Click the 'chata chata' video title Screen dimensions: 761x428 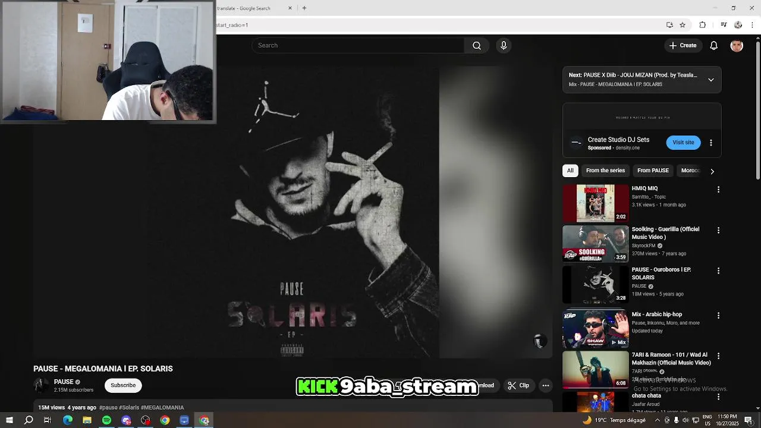(x=646, y=396)
